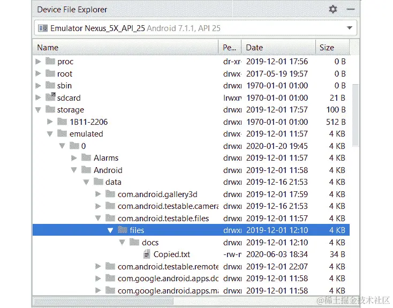Image resolution: width=393 pixels, height=308 pixels.
Task: Click the docs folder icon
Action: [134, 242]
